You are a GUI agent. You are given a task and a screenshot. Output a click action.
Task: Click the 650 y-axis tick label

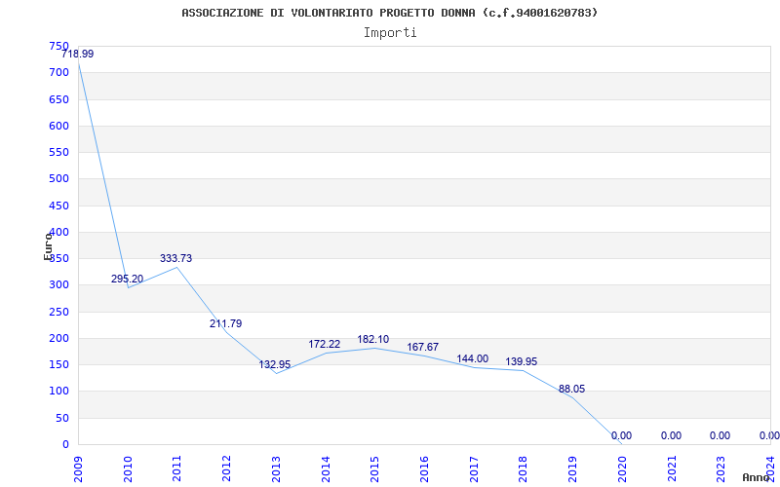tap(58, 99)
